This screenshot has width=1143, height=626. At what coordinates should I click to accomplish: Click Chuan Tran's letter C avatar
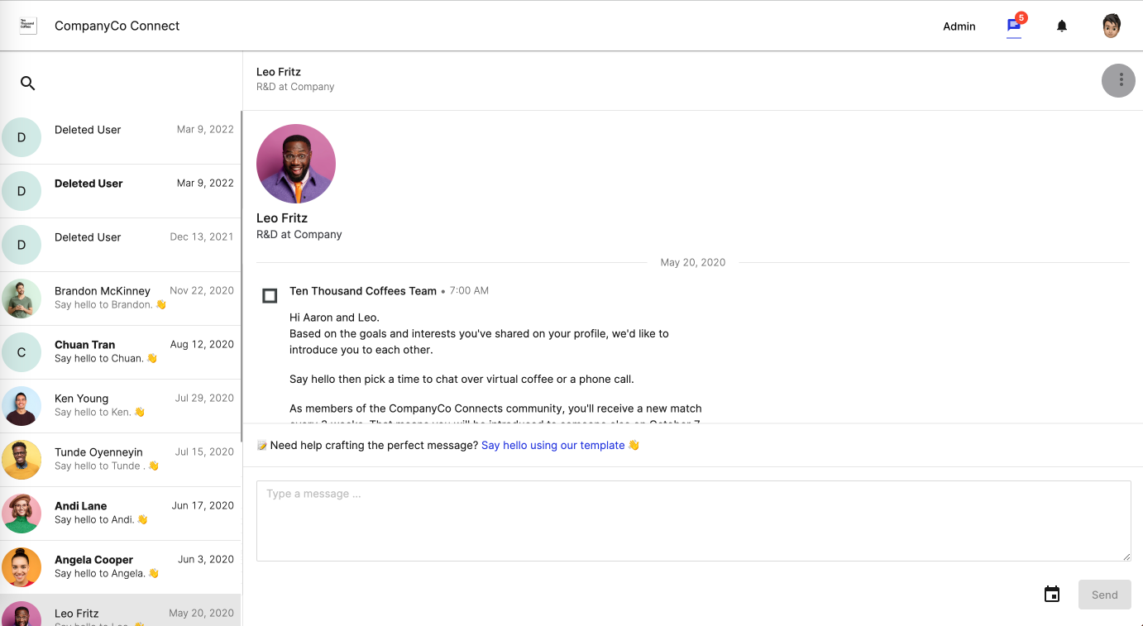(22, 352)
